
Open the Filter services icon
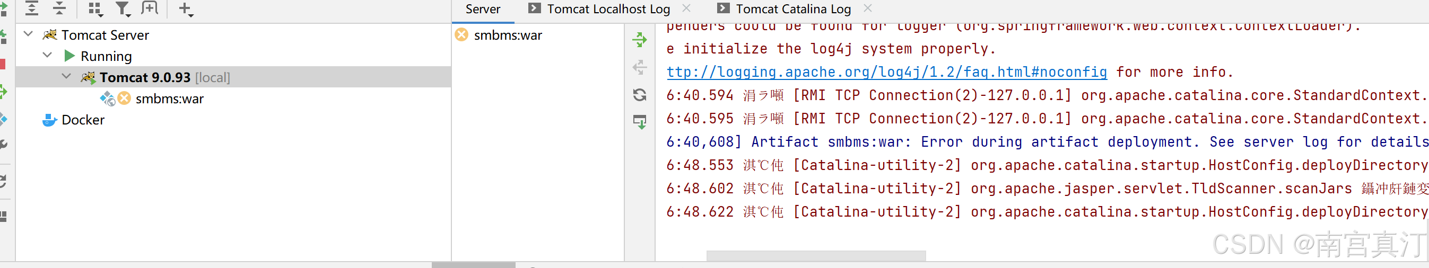123,9
